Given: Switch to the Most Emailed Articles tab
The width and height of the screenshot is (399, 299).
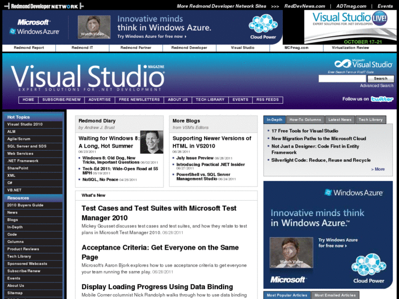Looking at the screenshot, I should 335,295.
